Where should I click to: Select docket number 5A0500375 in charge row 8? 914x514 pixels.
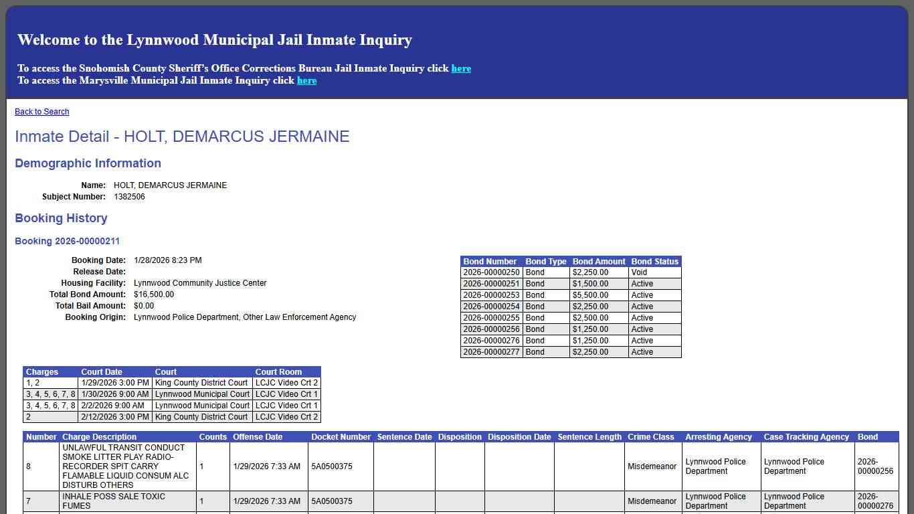(332, 466)
